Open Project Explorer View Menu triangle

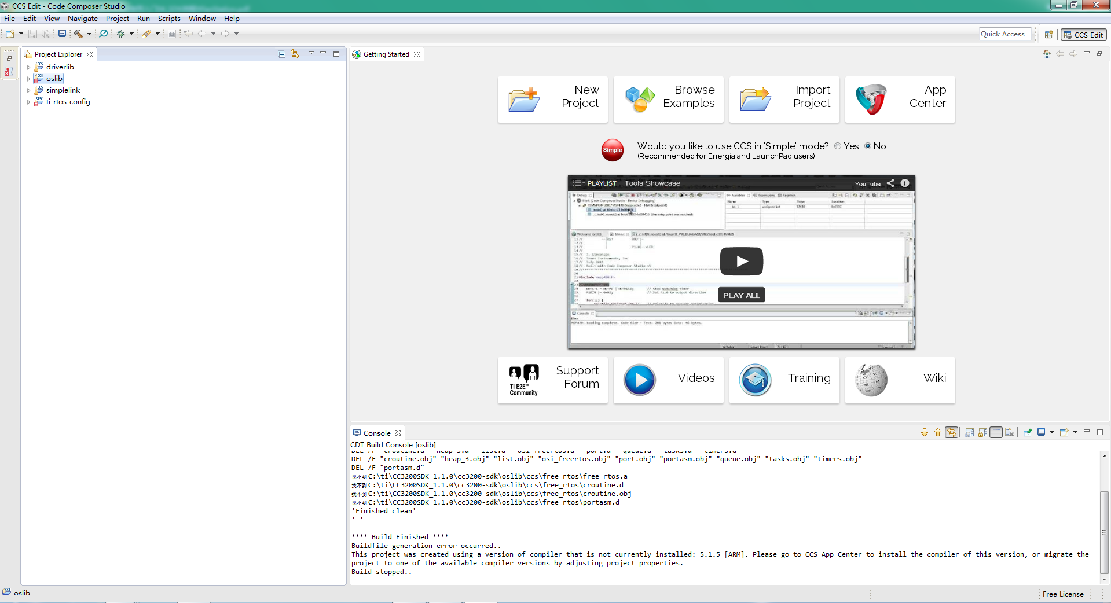311,53
